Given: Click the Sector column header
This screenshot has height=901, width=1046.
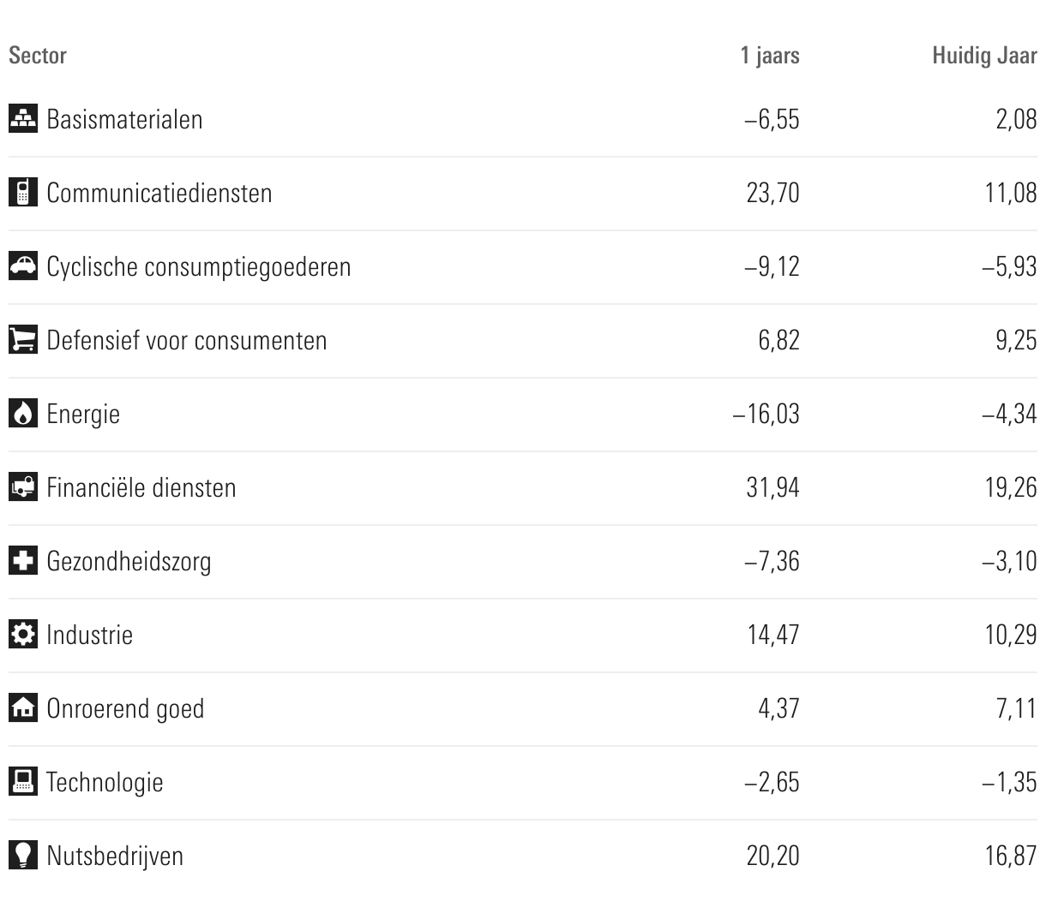Looking at the screenshot, I should pos(38,56).
